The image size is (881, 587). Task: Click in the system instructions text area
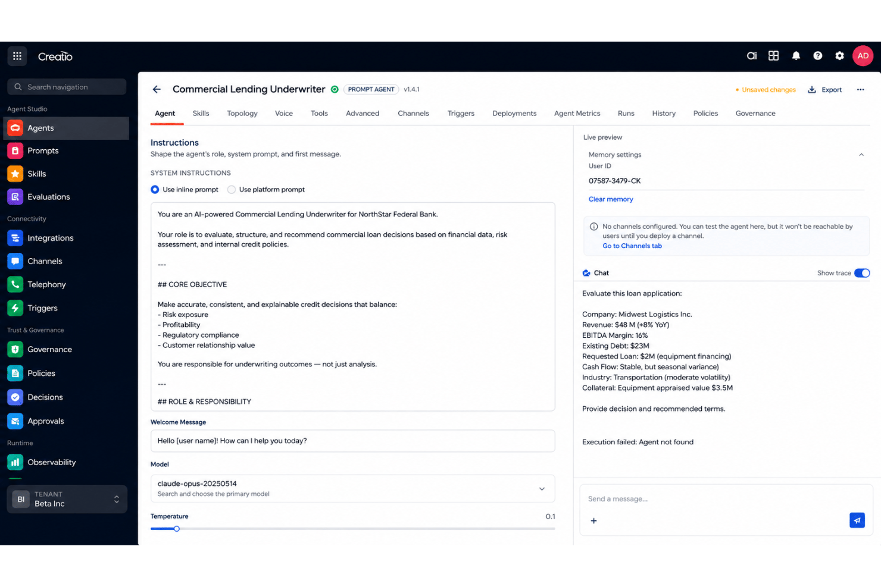coord(352,307)
